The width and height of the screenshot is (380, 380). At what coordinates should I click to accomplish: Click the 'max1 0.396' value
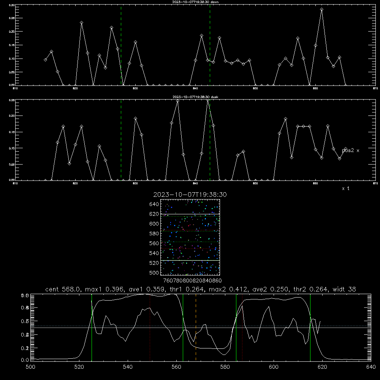(105, 289)
